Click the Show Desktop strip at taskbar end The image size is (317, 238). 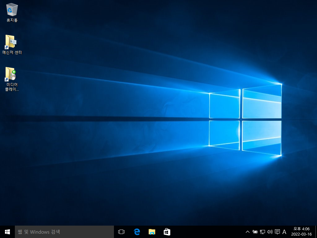pyautogui.click(x=316, y=232)
